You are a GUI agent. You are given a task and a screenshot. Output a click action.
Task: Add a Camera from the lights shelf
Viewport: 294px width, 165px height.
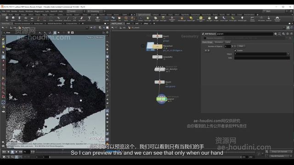[141, 19]
